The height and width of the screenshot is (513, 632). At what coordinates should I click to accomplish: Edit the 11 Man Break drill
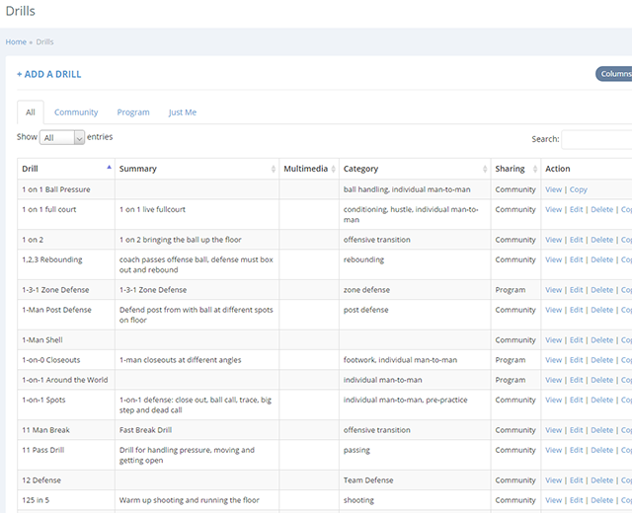tap(576, 430)
